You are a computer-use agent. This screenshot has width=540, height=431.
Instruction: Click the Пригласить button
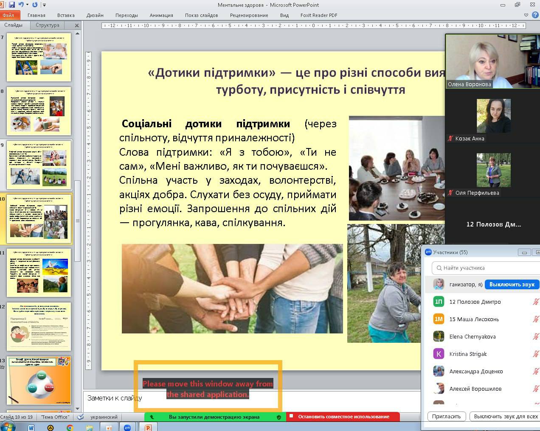tap(446, 417)
